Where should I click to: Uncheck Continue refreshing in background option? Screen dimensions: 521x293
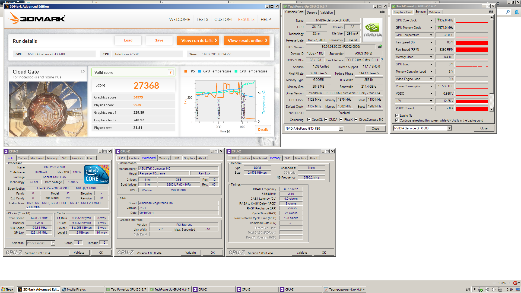397,120
